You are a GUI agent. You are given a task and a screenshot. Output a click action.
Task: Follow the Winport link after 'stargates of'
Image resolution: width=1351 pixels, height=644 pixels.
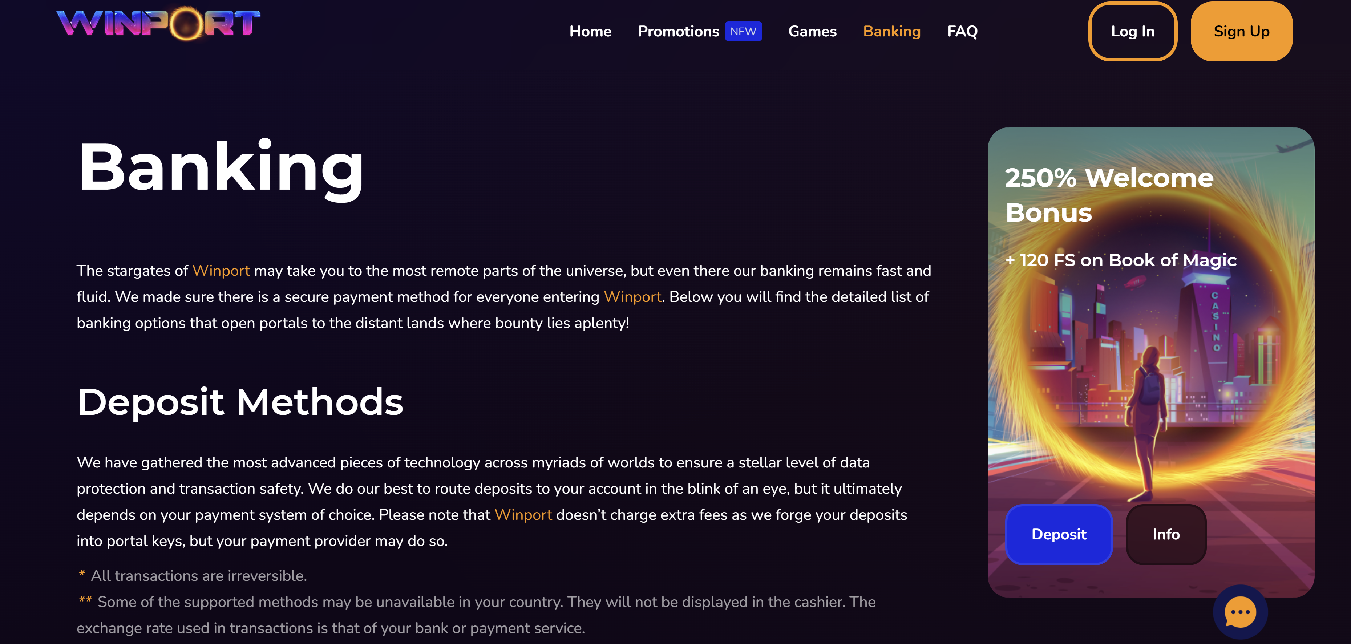[x=221, y=271]
